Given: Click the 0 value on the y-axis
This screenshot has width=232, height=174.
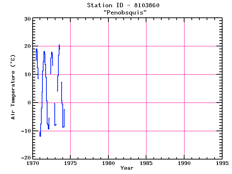Looking at the screenshot, I should pos(28,103).
